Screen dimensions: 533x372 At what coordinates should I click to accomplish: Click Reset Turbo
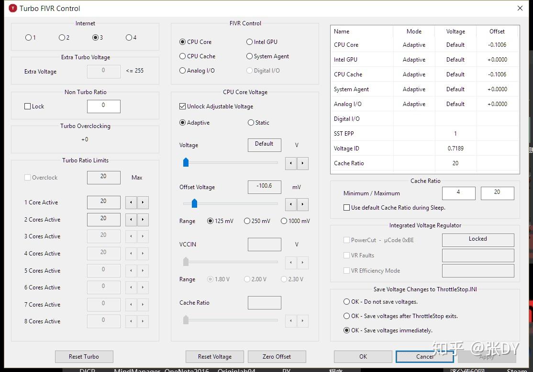(x=84, y=357)
